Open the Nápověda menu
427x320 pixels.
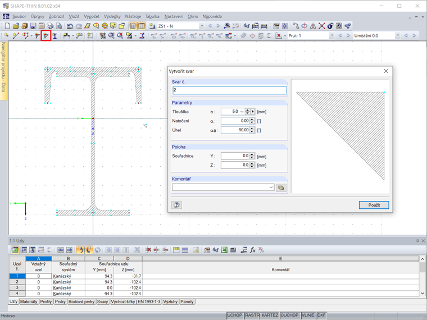tap(212, 16)
